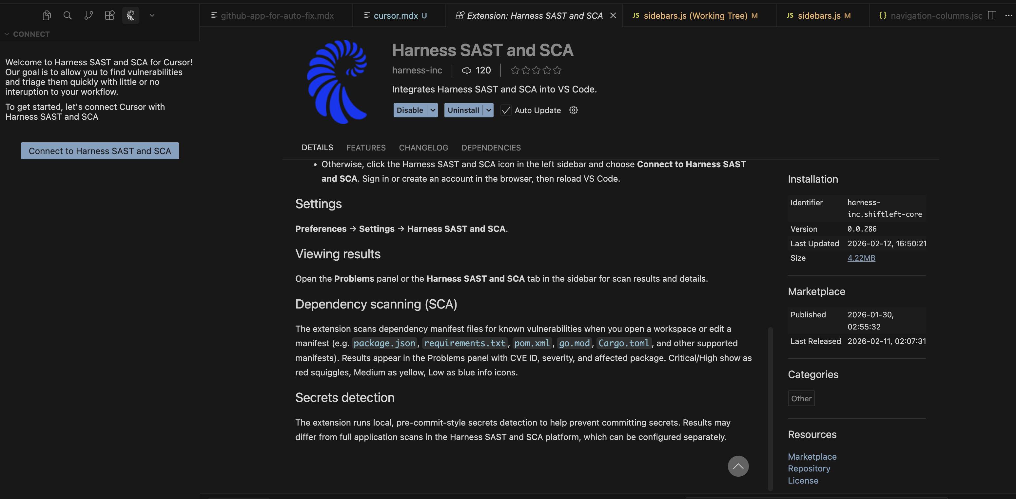Close the Extension Harness SAST tab

click(613, 15)
